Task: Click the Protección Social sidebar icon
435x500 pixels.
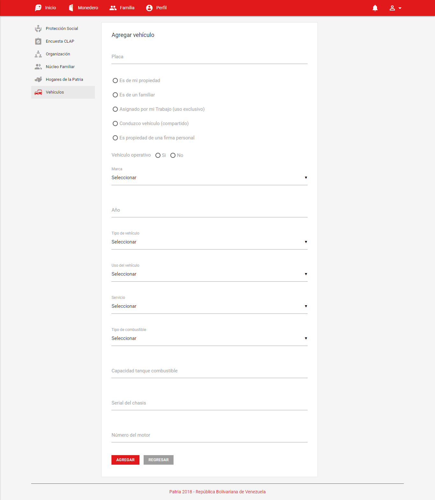Action: (x=38, y=29)
